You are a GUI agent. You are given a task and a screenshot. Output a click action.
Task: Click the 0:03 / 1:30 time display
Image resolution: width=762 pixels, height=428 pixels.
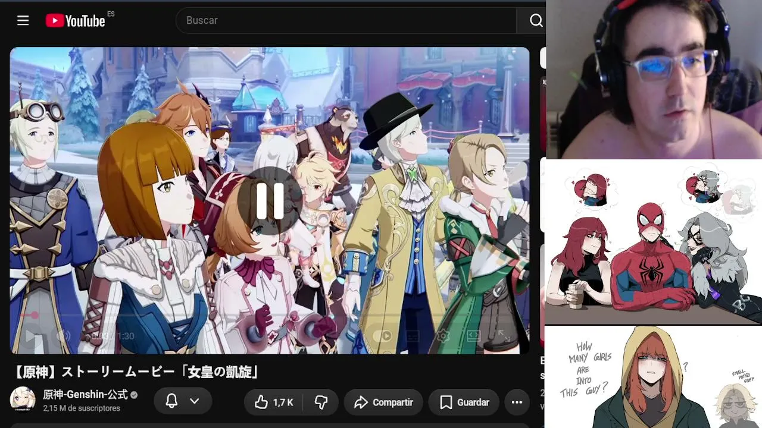click(113, 336)
